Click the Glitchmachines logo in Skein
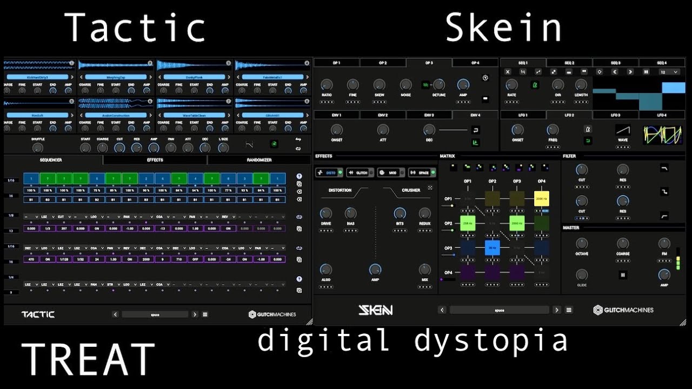This screenshot has height=389, width=692. [x=623, y=310]
